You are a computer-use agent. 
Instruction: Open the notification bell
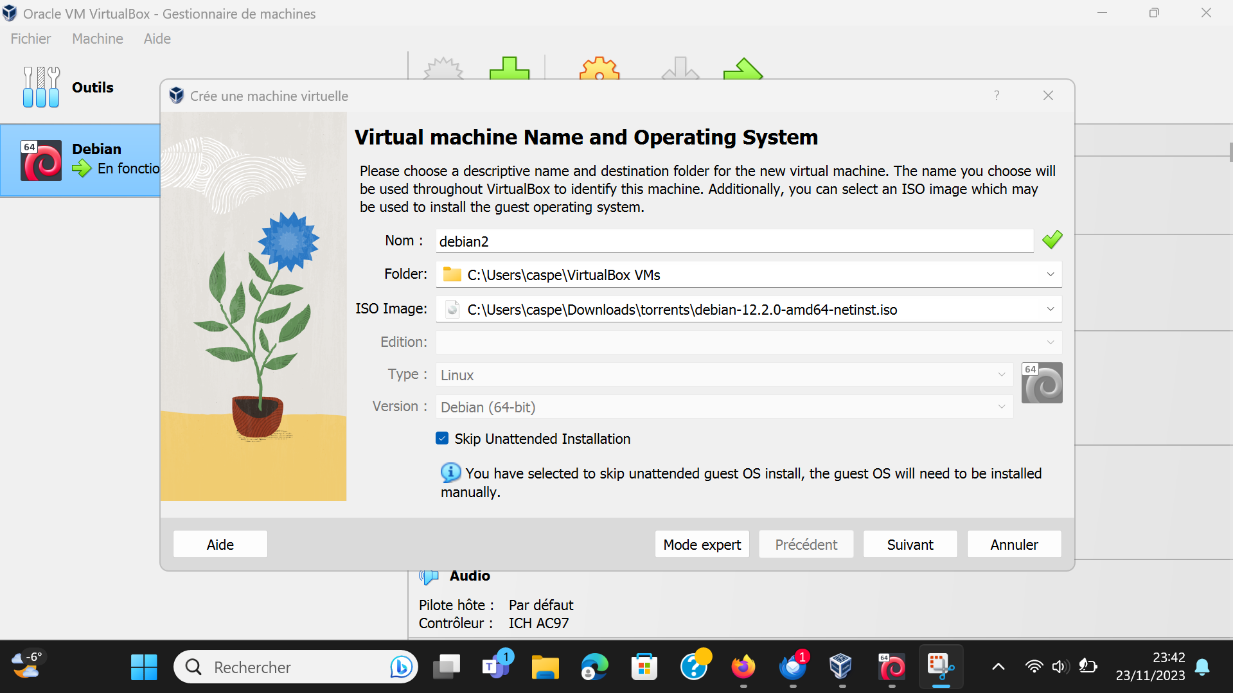click(x=1202, y=667)
